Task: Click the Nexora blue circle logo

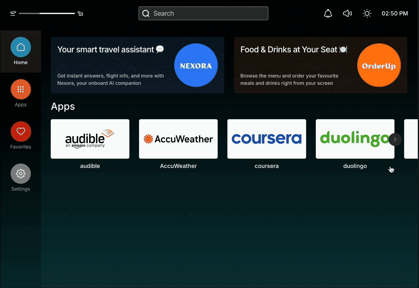Action: pyautogui.click(x=196, y=65)
